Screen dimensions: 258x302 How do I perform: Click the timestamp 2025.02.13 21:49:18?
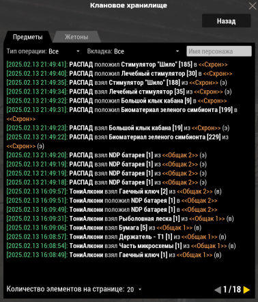(37, 182)
